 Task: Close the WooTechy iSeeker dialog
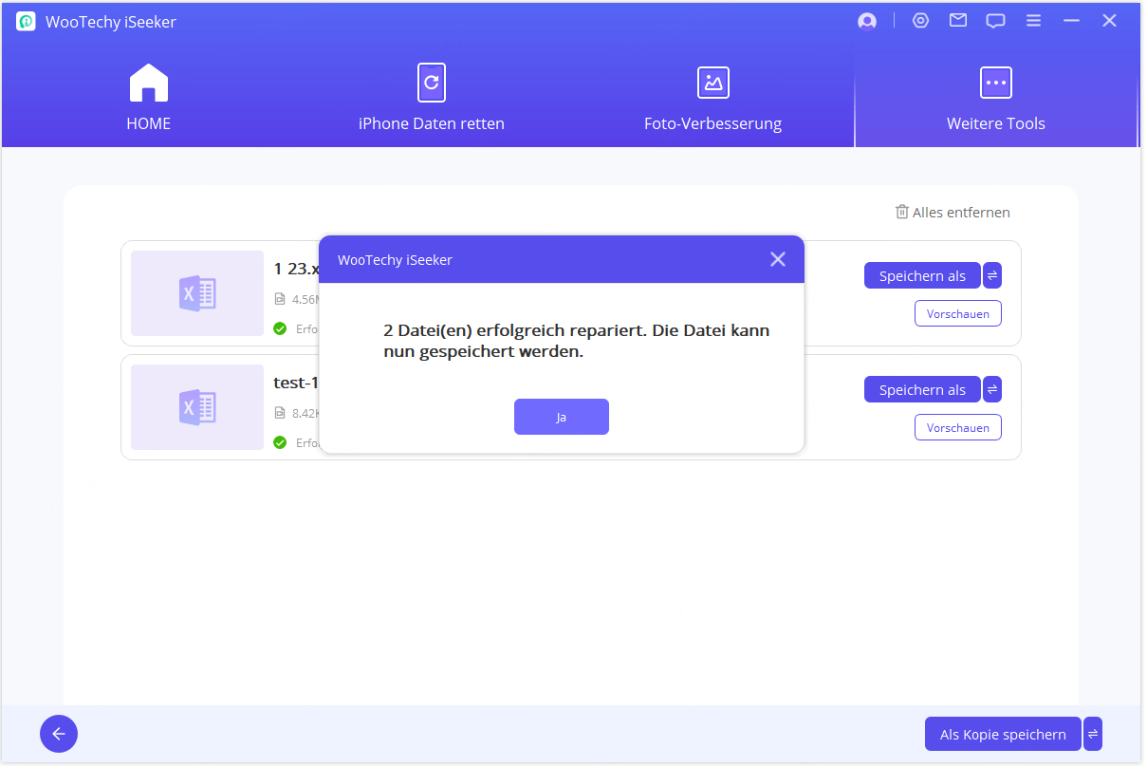778,259
